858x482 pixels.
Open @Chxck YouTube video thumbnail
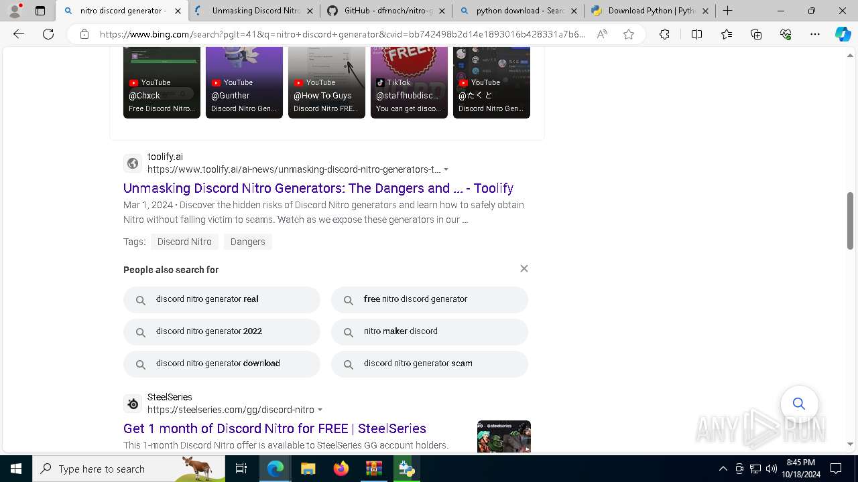162,82
